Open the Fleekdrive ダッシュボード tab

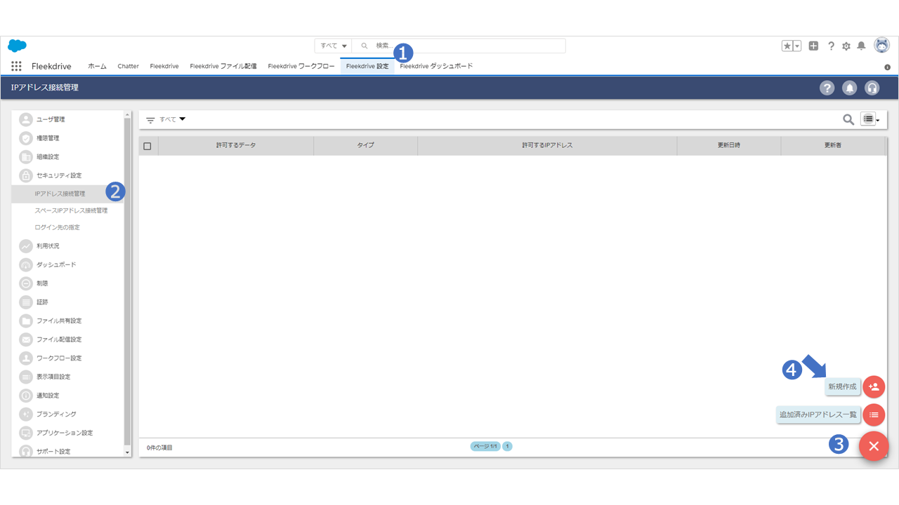[436, 66]
